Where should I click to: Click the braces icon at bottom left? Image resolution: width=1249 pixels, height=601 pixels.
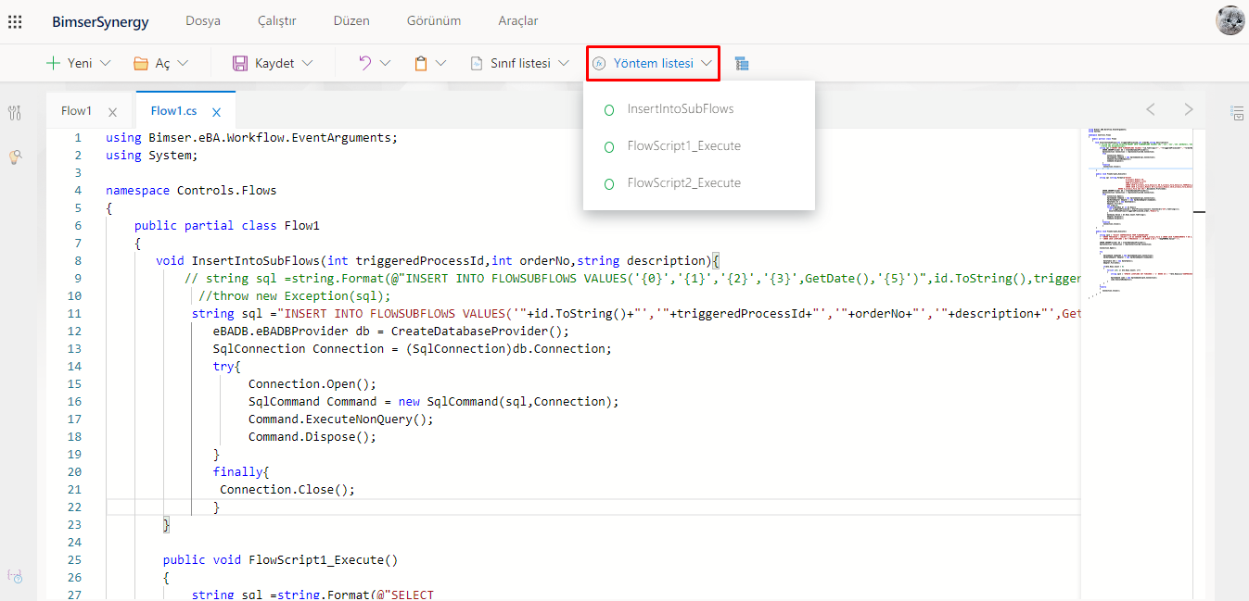(14, 576)
